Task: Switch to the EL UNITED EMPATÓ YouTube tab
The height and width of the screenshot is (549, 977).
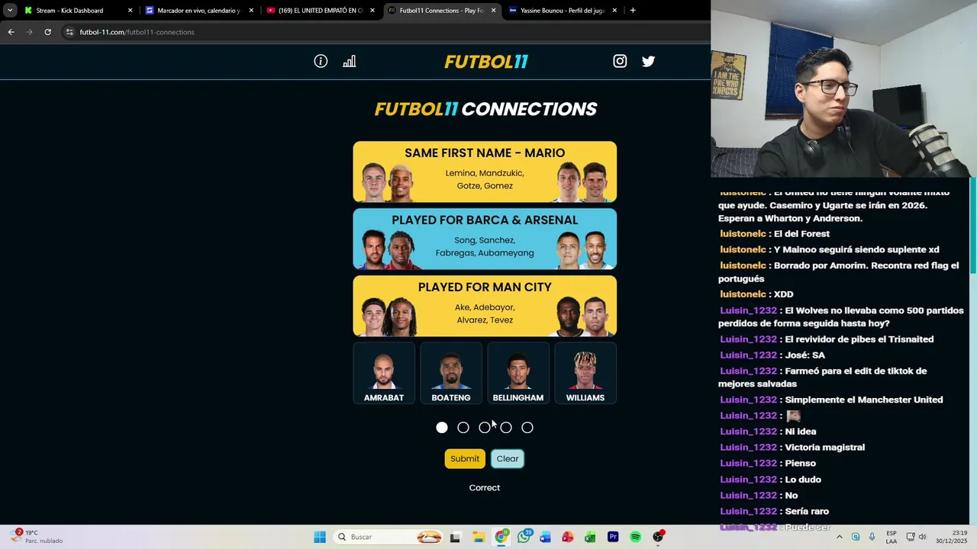Action: [x=320, y=11]
